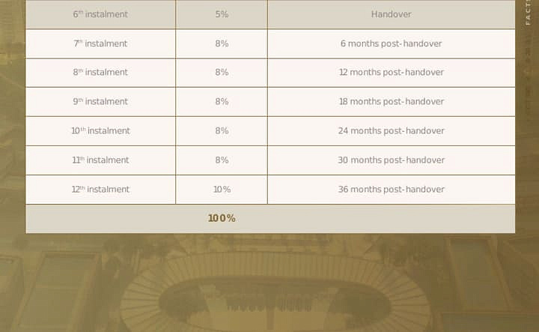This screenshot has width=539, height=332.
Task: Select the 100% total at table bottom
Action: coord(222,218)
